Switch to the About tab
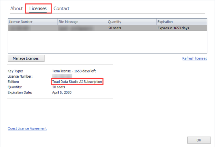Screen dimensions: 215x147 [17, 9]
